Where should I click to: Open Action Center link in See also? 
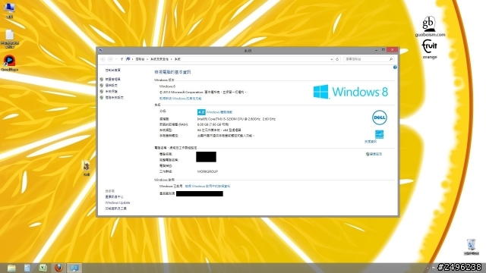(x=114, y=197)
